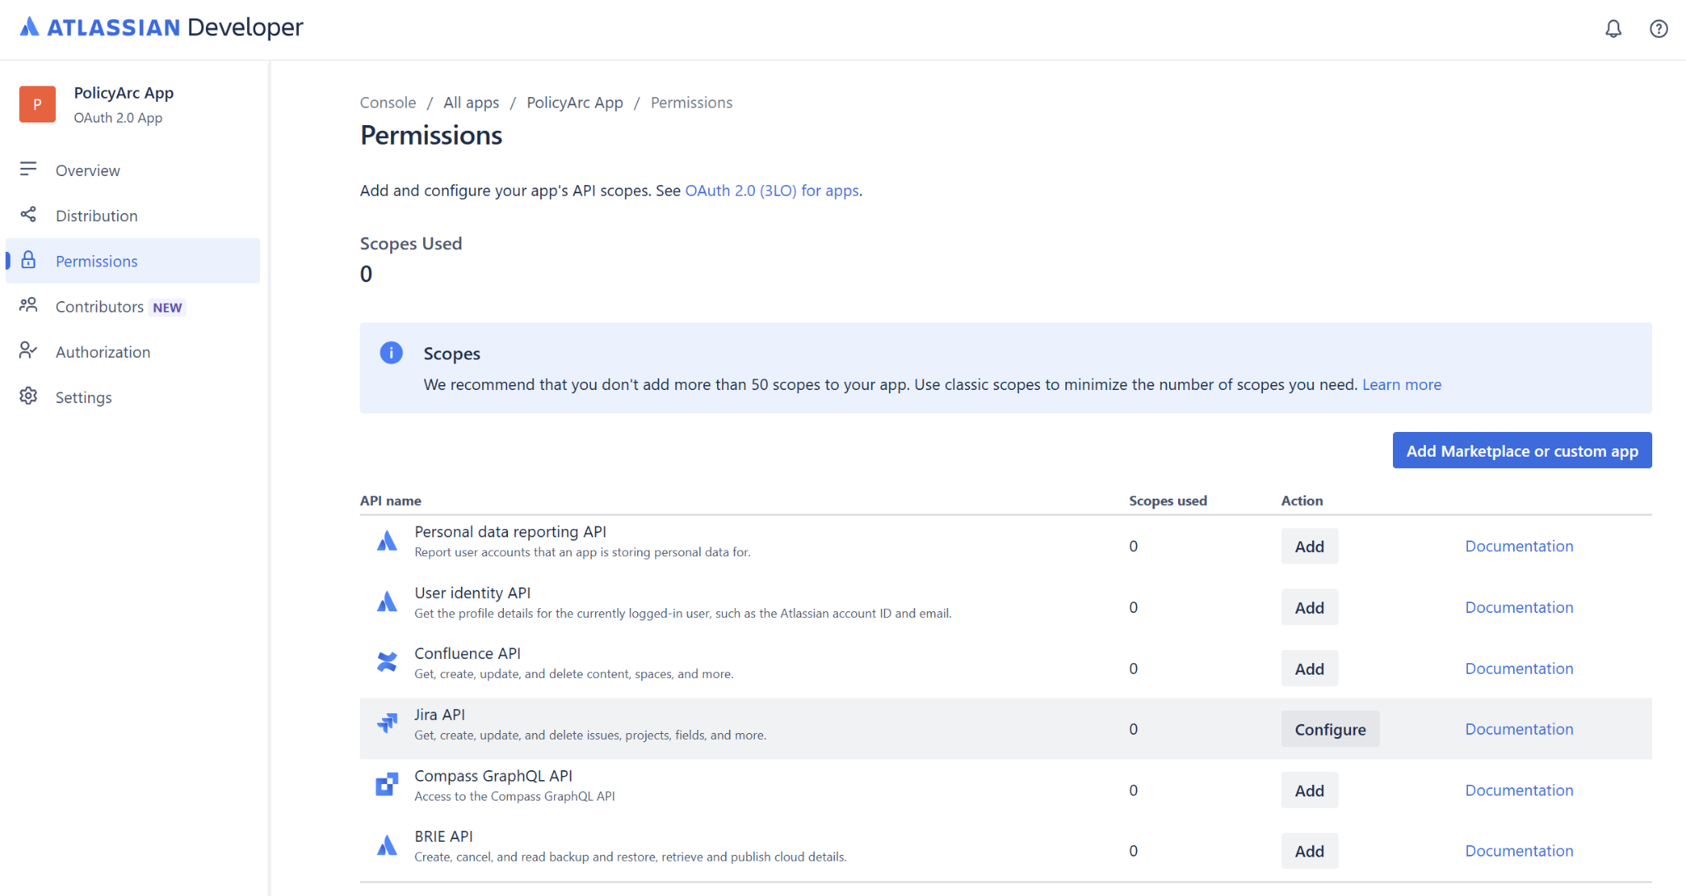Add the Personal data reporting API
Image resolution: width=1686 pixels, height=896 pixels.
pos(1309,546)
